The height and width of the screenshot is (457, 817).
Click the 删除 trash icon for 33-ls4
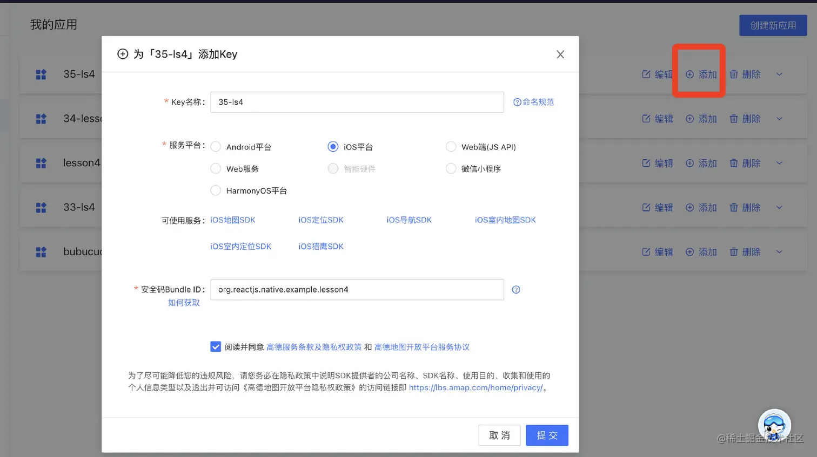click(x=734, y=208)
